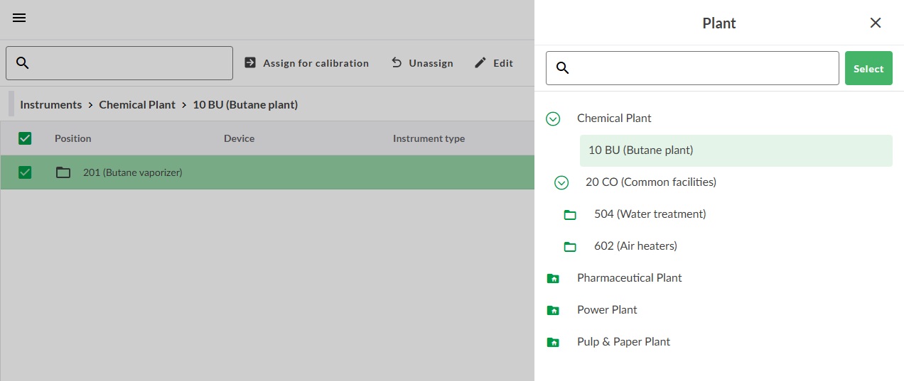Go to Chemical Plant in the breadcrumb
The width and height of the screenshot is (904, 381).
point(137,104)
